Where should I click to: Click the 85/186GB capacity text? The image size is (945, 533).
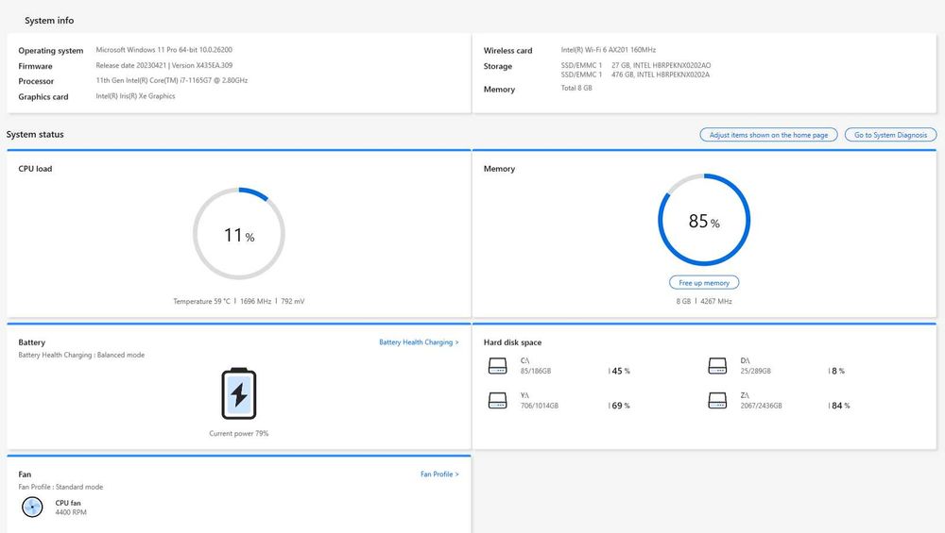(536, 371)
